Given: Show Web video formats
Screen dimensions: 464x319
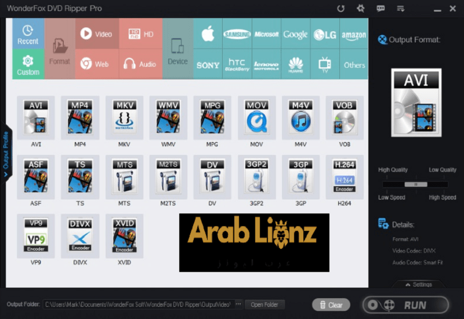Looking at the screenshot, I should click(x=97, y=64).
